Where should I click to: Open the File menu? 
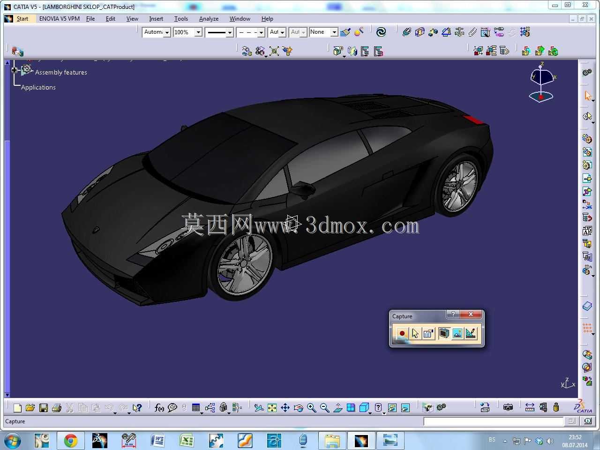pos(90,19)
